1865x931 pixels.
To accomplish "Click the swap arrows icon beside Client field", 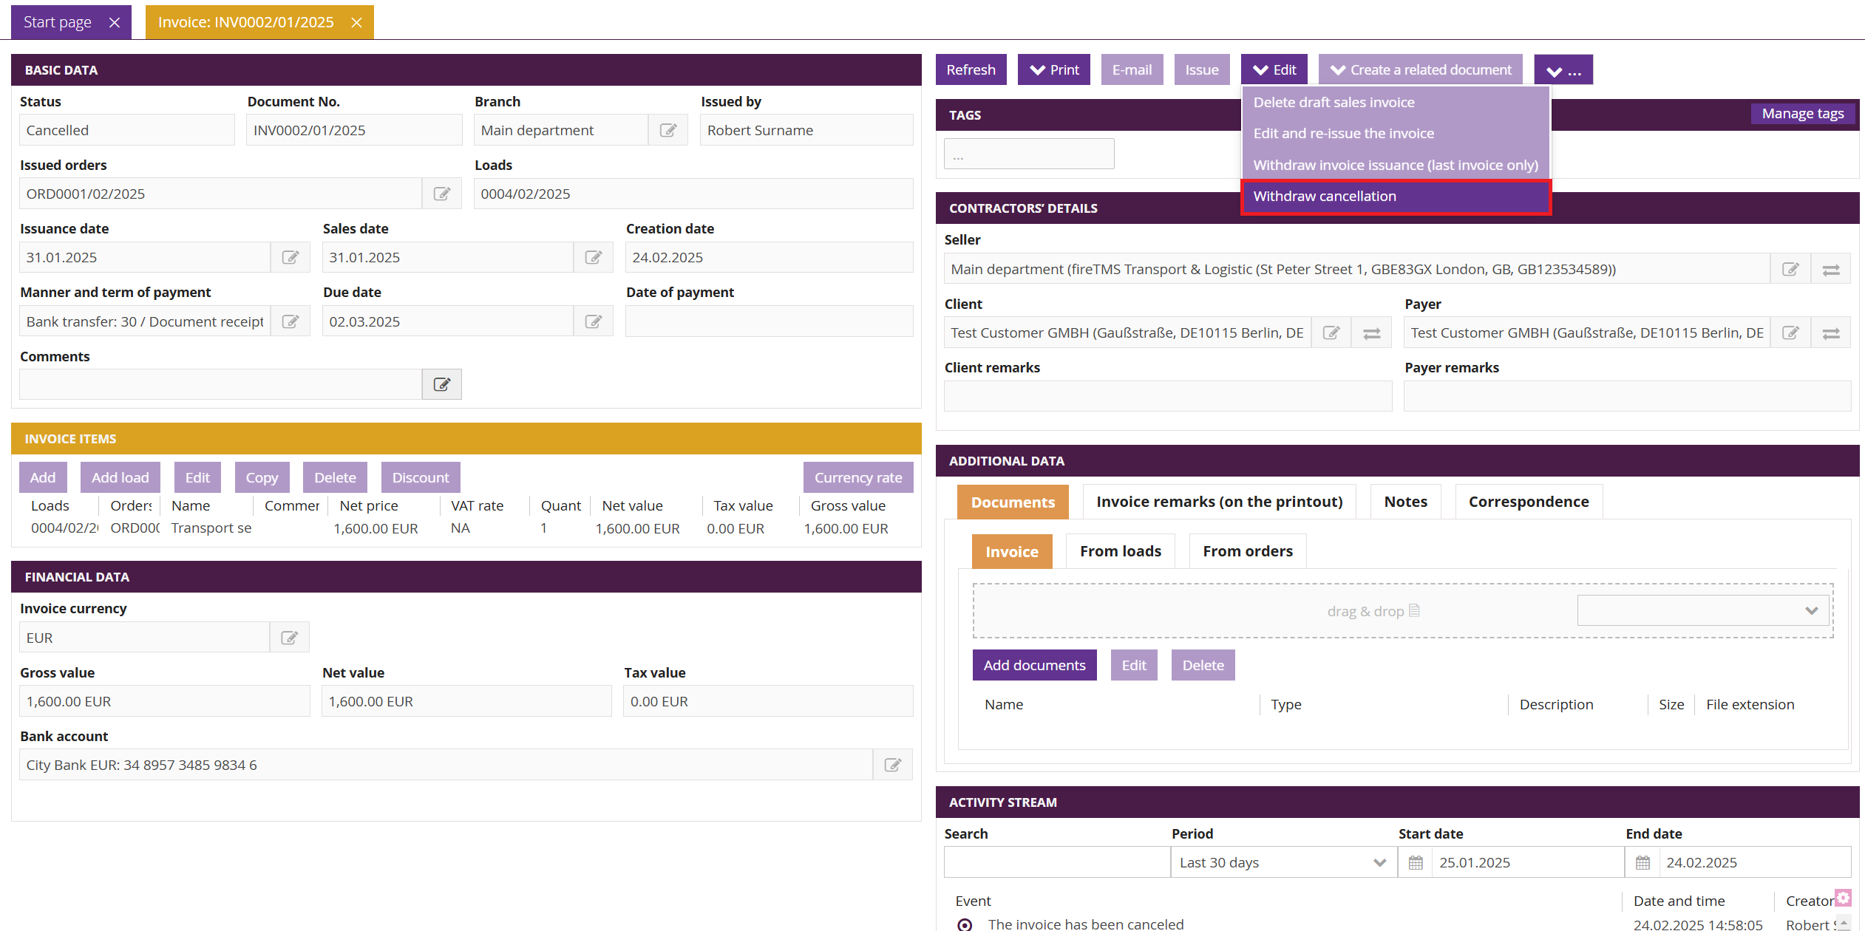I will pyautogui.click(x=1371, y=333).
